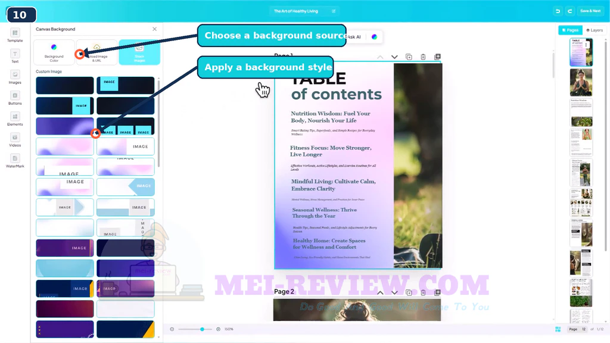Apply the dark maroon gradient background style

tap(64, 309)
